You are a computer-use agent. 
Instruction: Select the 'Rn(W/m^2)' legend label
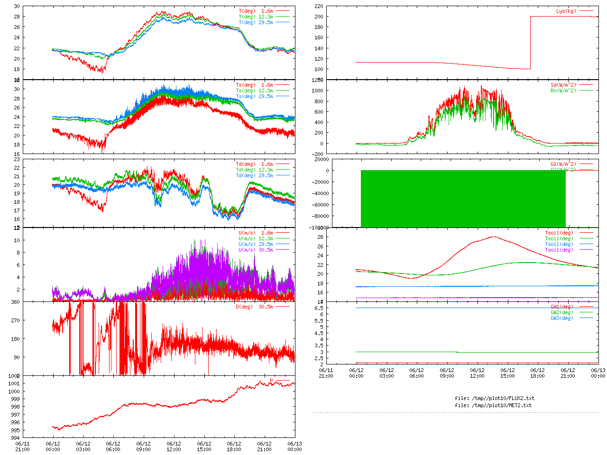tap(563, 91)
